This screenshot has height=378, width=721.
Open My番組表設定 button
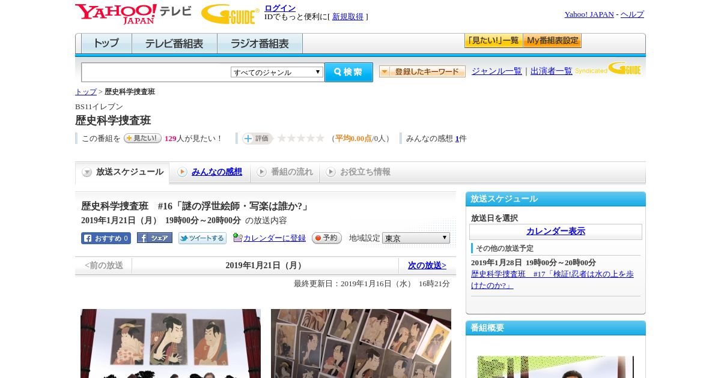[x=552, y=41]
